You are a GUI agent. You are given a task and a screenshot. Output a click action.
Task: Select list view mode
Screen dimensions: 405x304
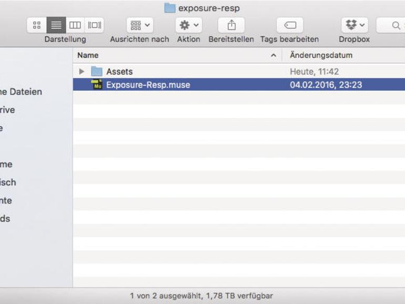(56, 25)
